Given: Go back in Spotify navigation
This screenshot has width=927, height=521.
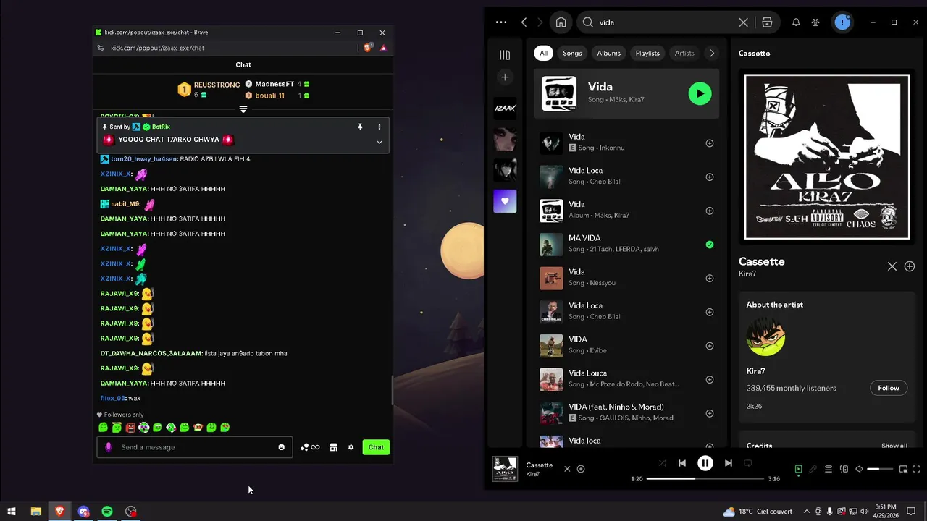Looking at the screenshot, I should pos(524,22).
